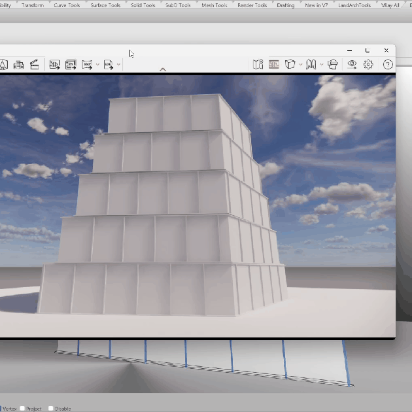Screen dimensions: 412x412
Task: Toggle the view visibility eye icon
Action: click(x=352, y=64)
